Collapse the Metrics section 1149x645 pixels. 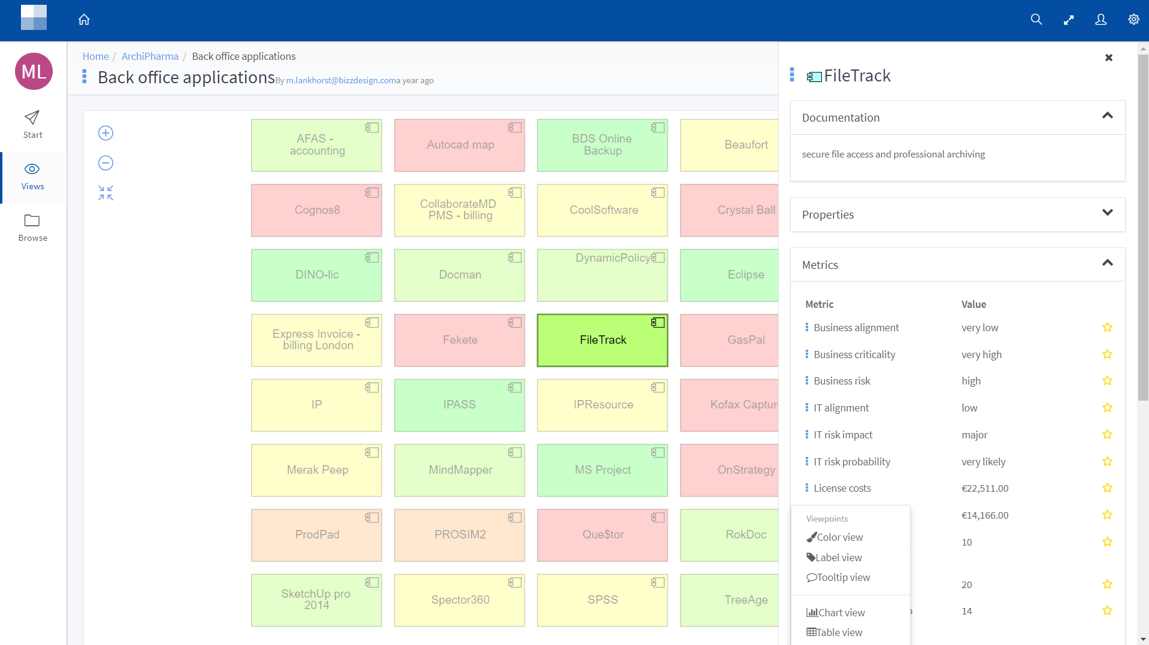point(1107,264)
